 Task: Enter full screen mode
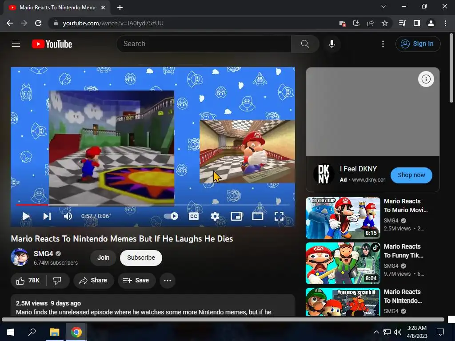point(279,216)
